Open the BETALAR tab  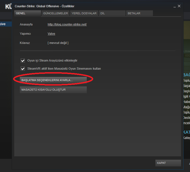coord(139,13)
